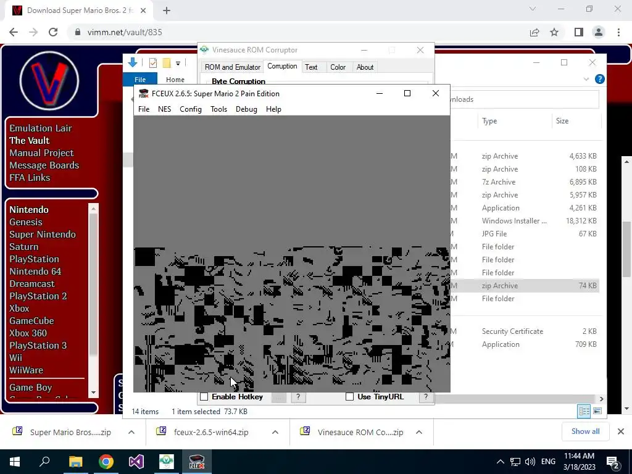Expand Super Mario Bros zip download options
The width and height of the screenshot is (632, 474).
click(x=131, y=432)
